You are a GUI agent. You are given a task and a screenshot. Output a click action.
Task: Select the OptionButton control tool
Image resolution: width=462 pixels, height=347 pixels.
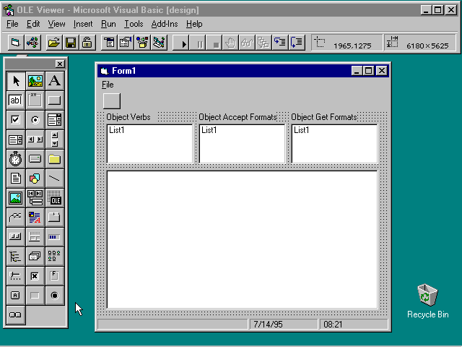click(35, 120)
